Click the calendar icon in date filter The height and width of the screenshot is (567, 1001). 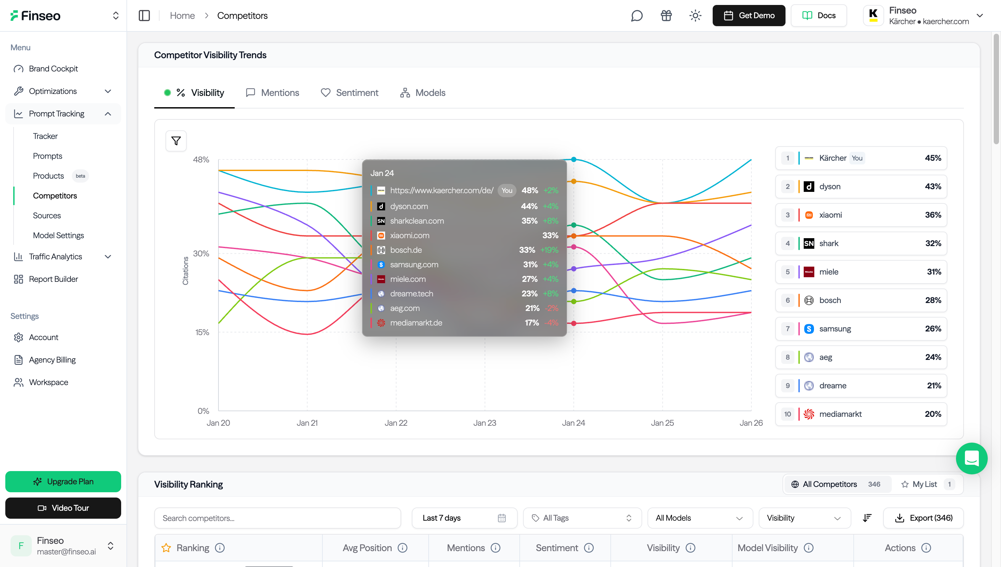point(501,518)
